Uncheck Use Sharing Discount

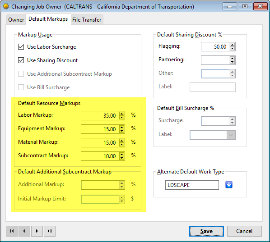21,60
